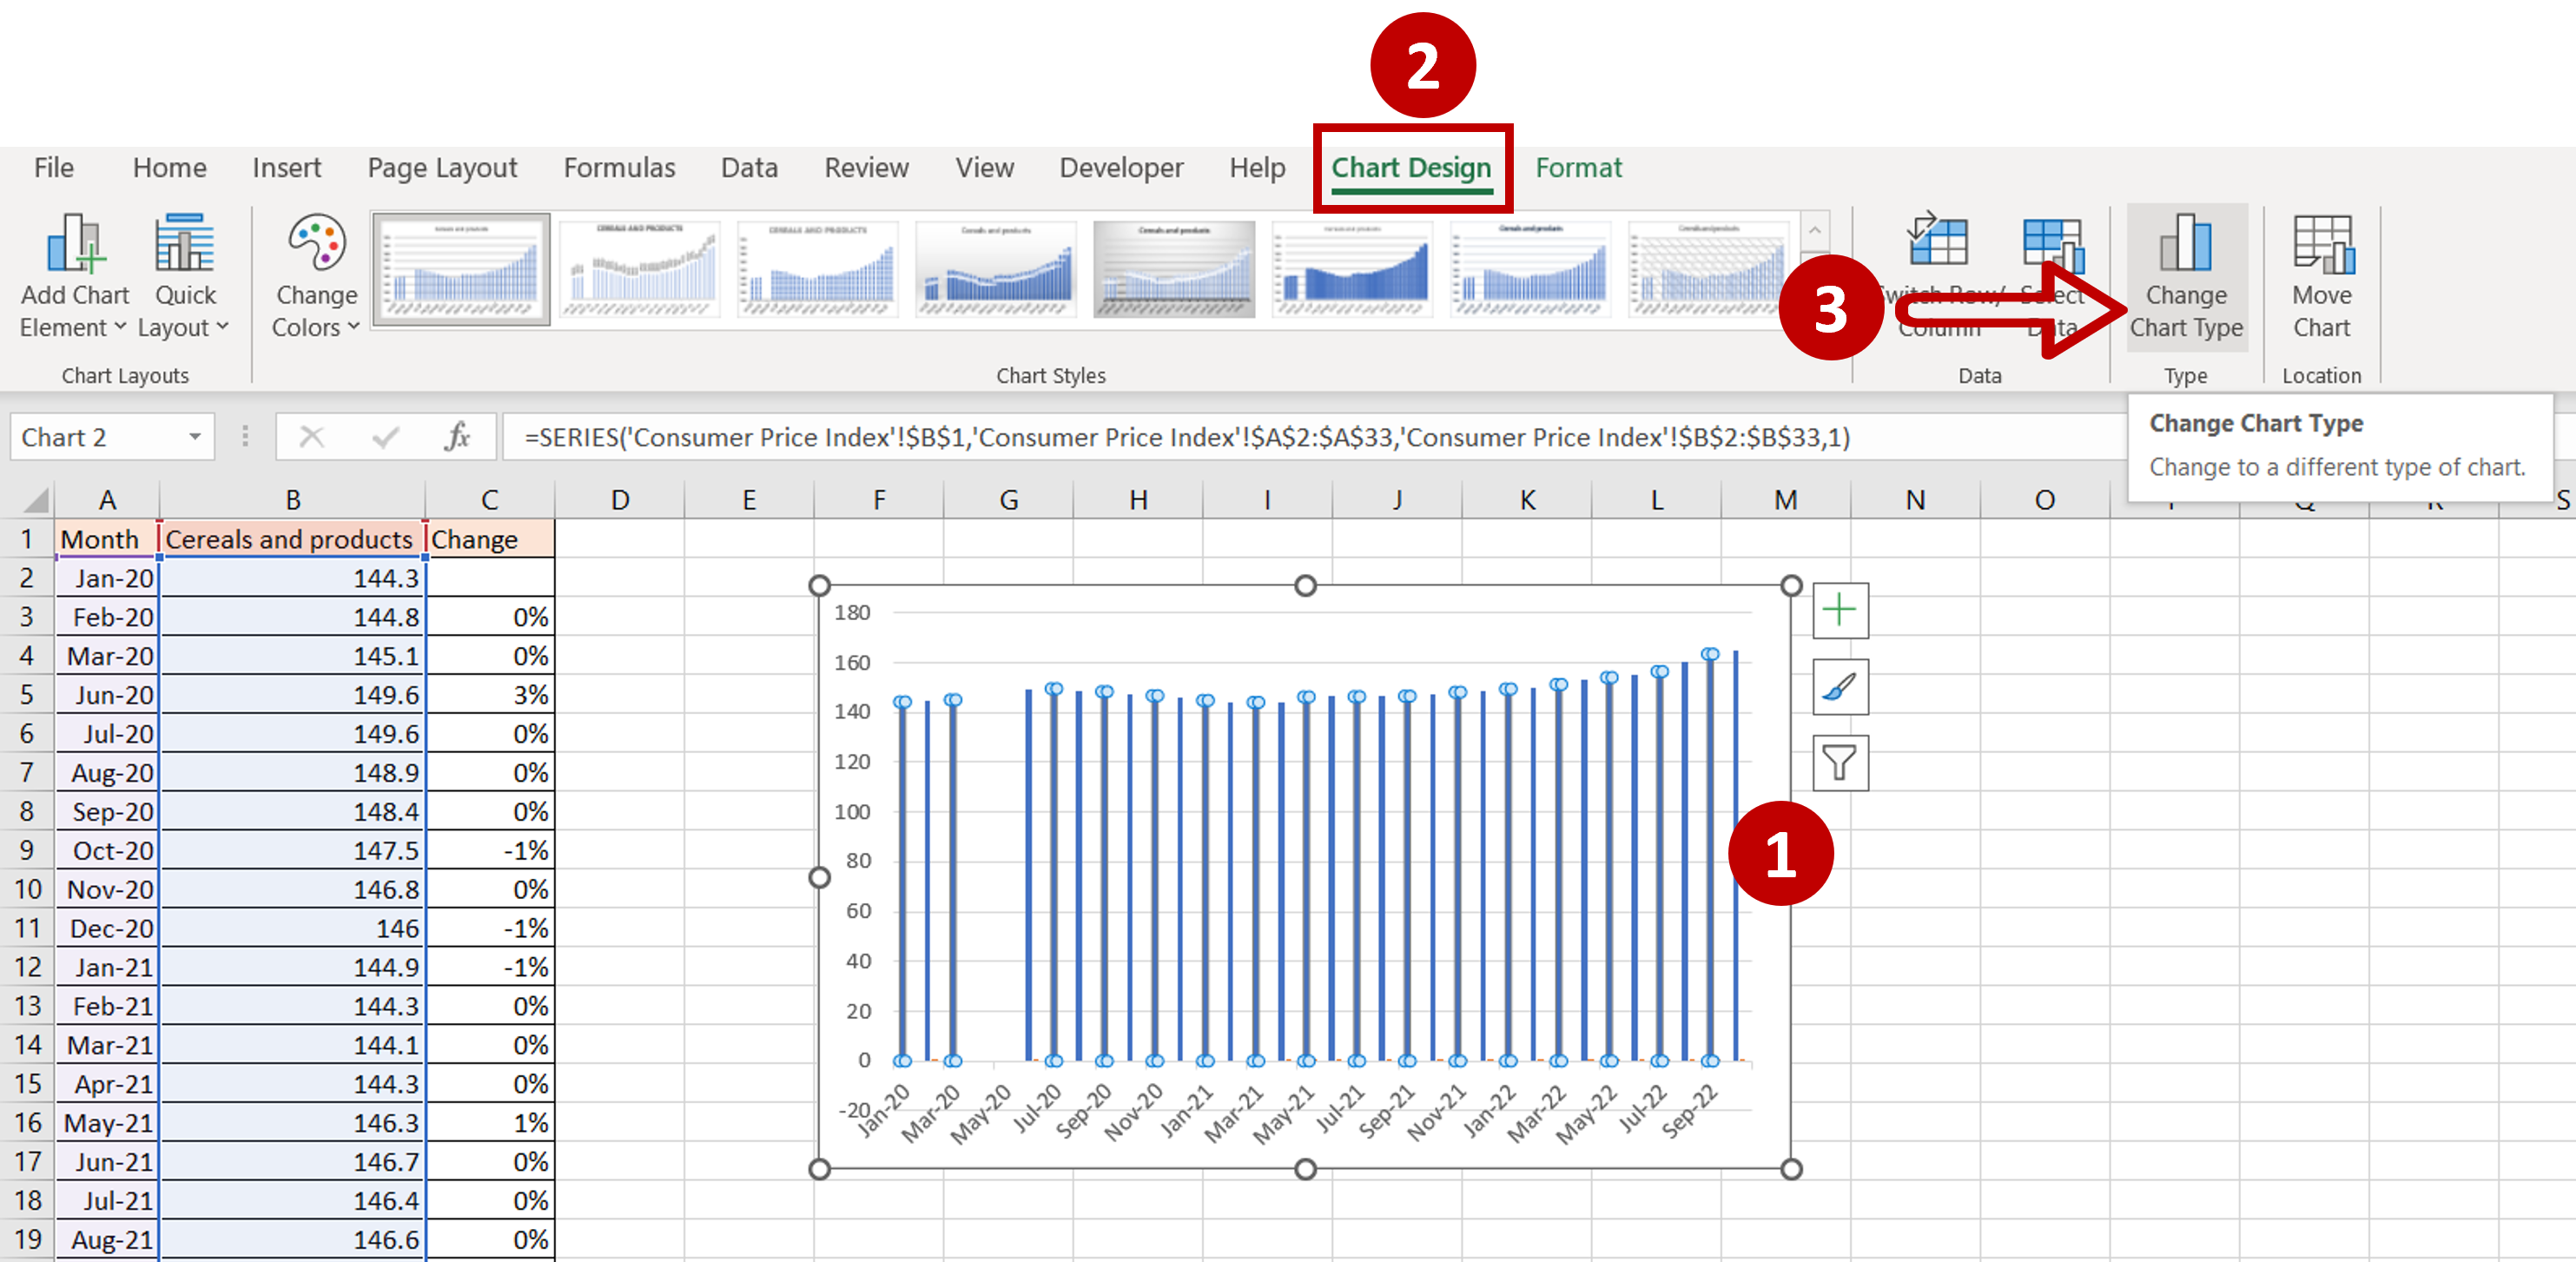The image size is (2576, 1262).
Task: Choose the second chart style thumbnail
Action: pyautogui.click(x=639, y=269)
